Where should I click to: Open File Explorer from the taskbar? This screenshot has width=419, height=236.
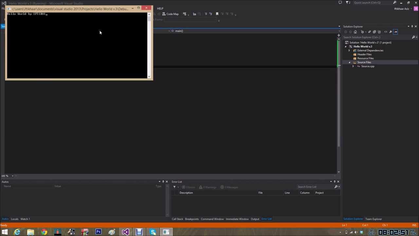30,232
